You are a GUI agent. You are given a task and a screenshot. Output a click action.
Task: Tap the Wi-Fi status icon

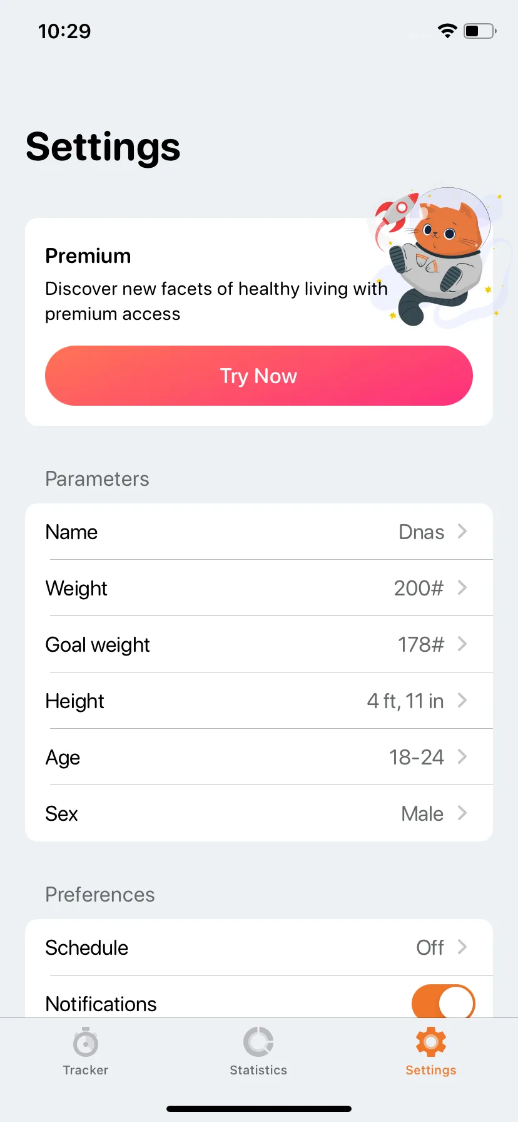pyautogui.click(x=447, y=31)
